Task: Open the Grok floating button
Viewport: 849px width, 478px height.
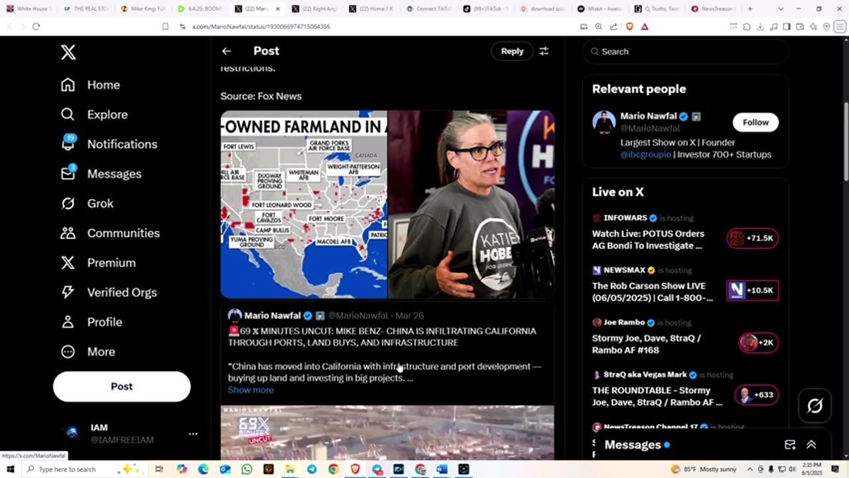Action: [815, 406]
